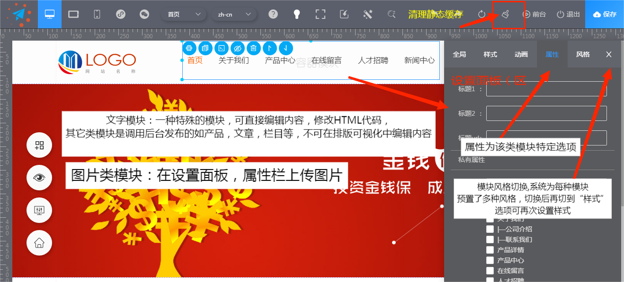The width and height of the screenshot is (624, 282).
Task: Click the fullscreen brackets icon
Action: tap(321, 14)
